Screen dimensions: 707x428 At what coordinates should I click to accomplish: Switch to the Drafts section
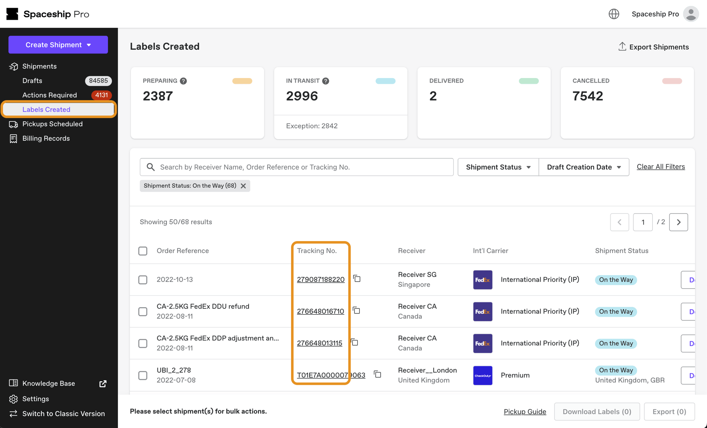point(32,81)
